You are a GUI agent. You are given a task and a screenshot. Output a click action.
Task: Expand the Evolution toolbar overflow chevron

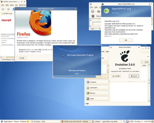pyautogui.click(x=148, y=57)
